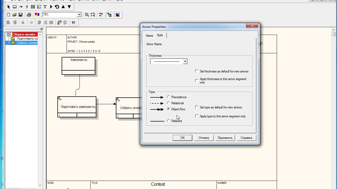
Task: Select the squiggle lightning tool
Action: click(x=27, y=7)
